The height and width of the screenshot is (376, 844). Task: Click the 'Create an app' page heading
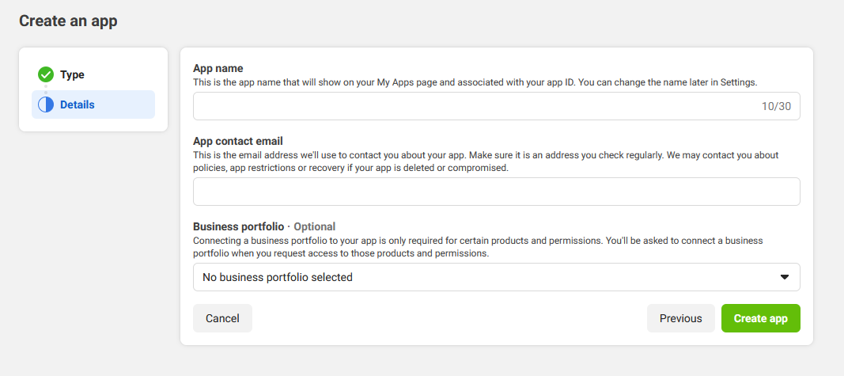[x=68, y=21]
